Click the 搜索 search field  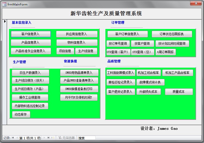point(87,138)
